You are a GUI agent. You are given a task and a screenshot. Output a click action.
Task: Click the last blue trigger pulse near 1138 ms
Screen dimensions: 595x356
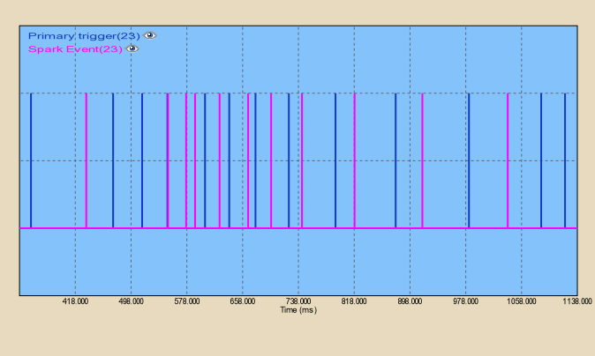(565, 160)
